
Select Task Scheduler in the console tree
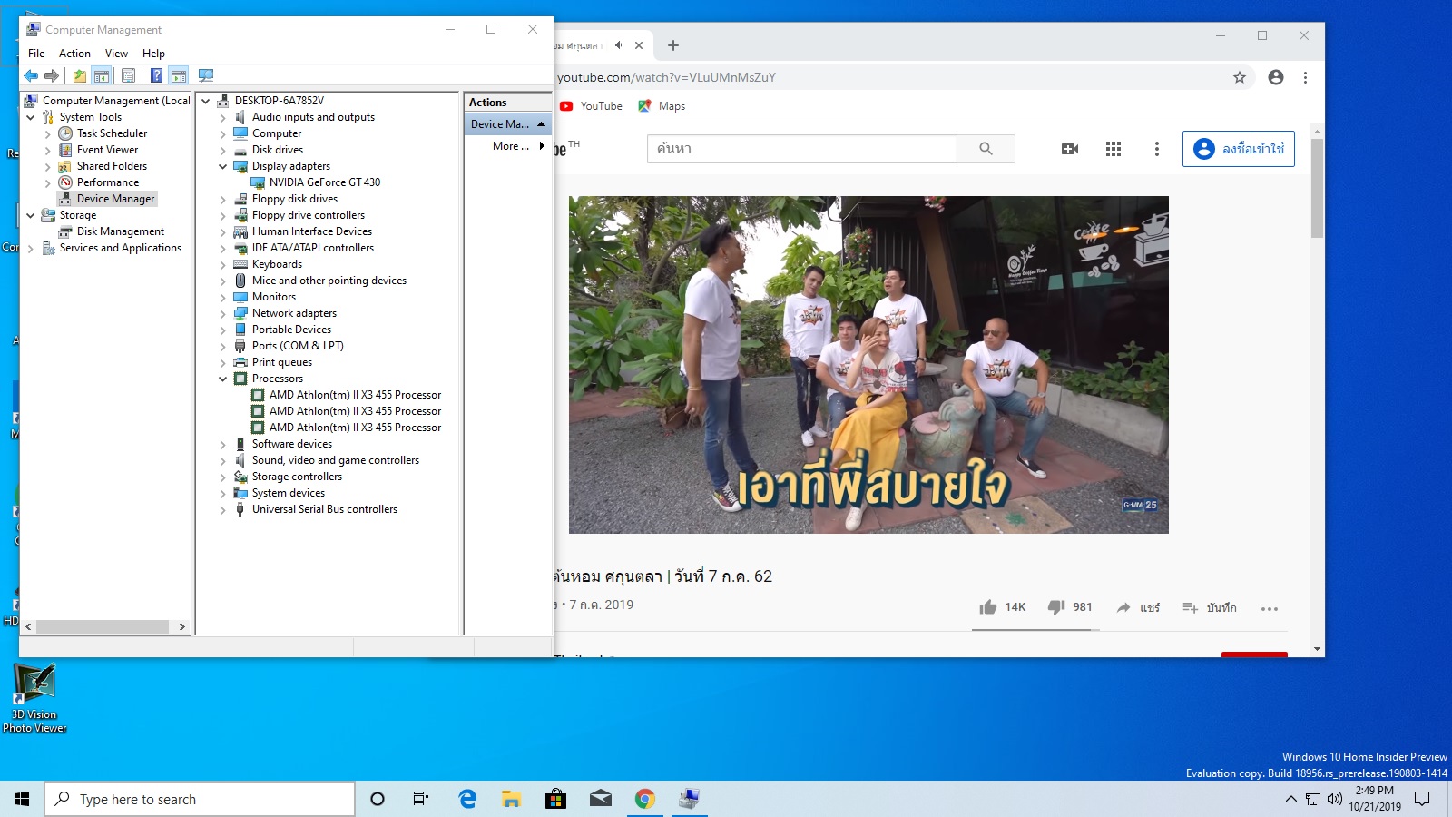pyautogui.click(x=112, y=133)
